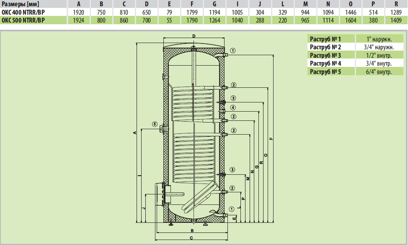
Task: Click the Раструб № 1 legend entry
Action: click(x=325, y=38)
